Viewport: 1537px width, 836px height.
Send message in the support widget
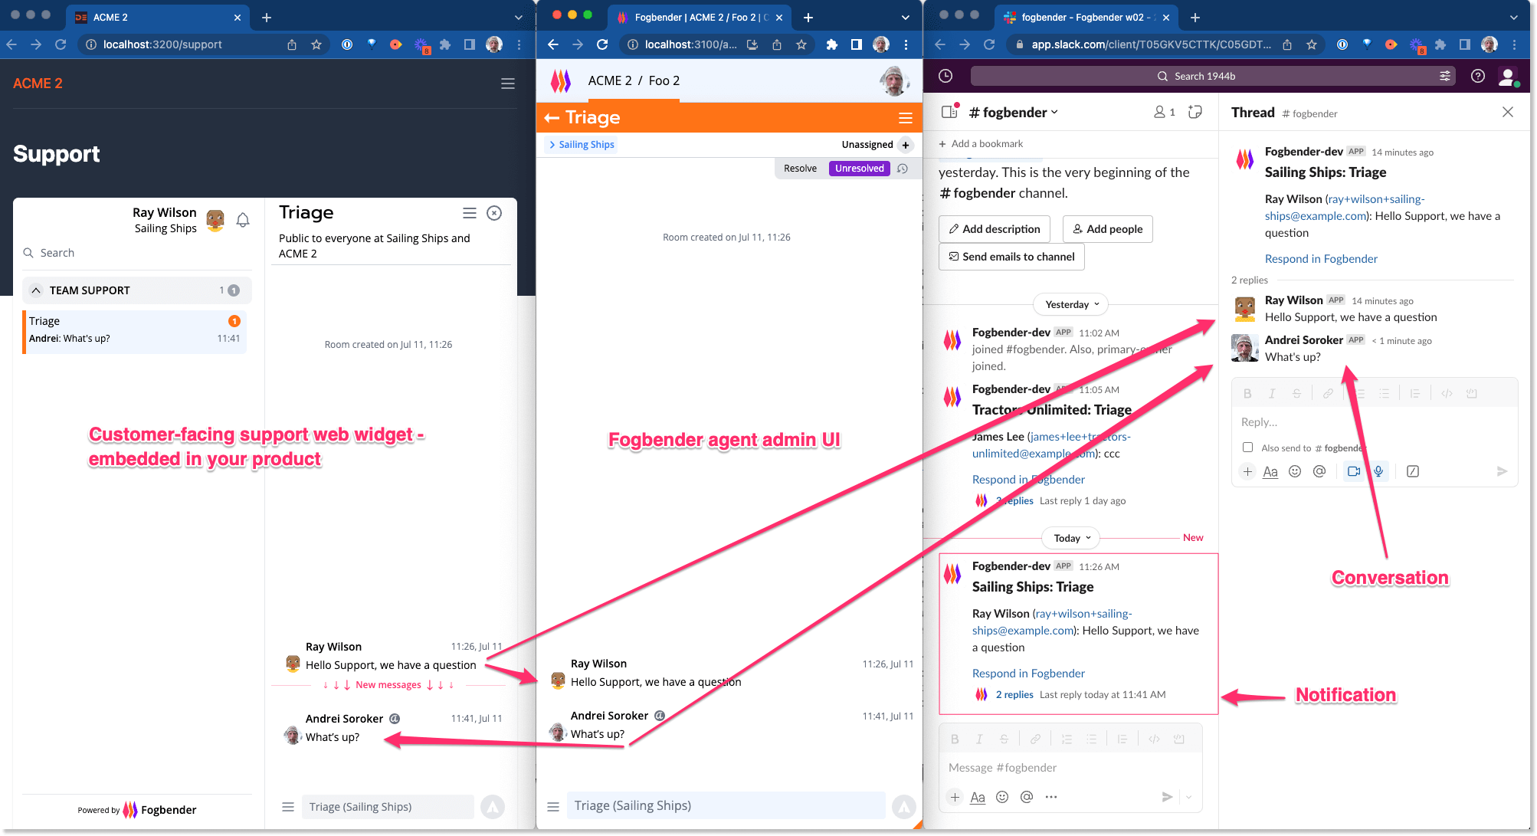point(493,806)
